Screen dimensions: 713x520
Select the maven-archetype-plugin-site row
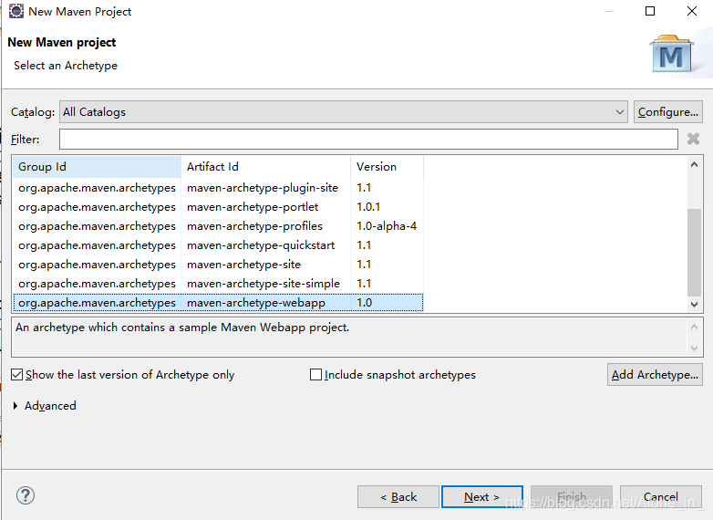tap(218, 187)
